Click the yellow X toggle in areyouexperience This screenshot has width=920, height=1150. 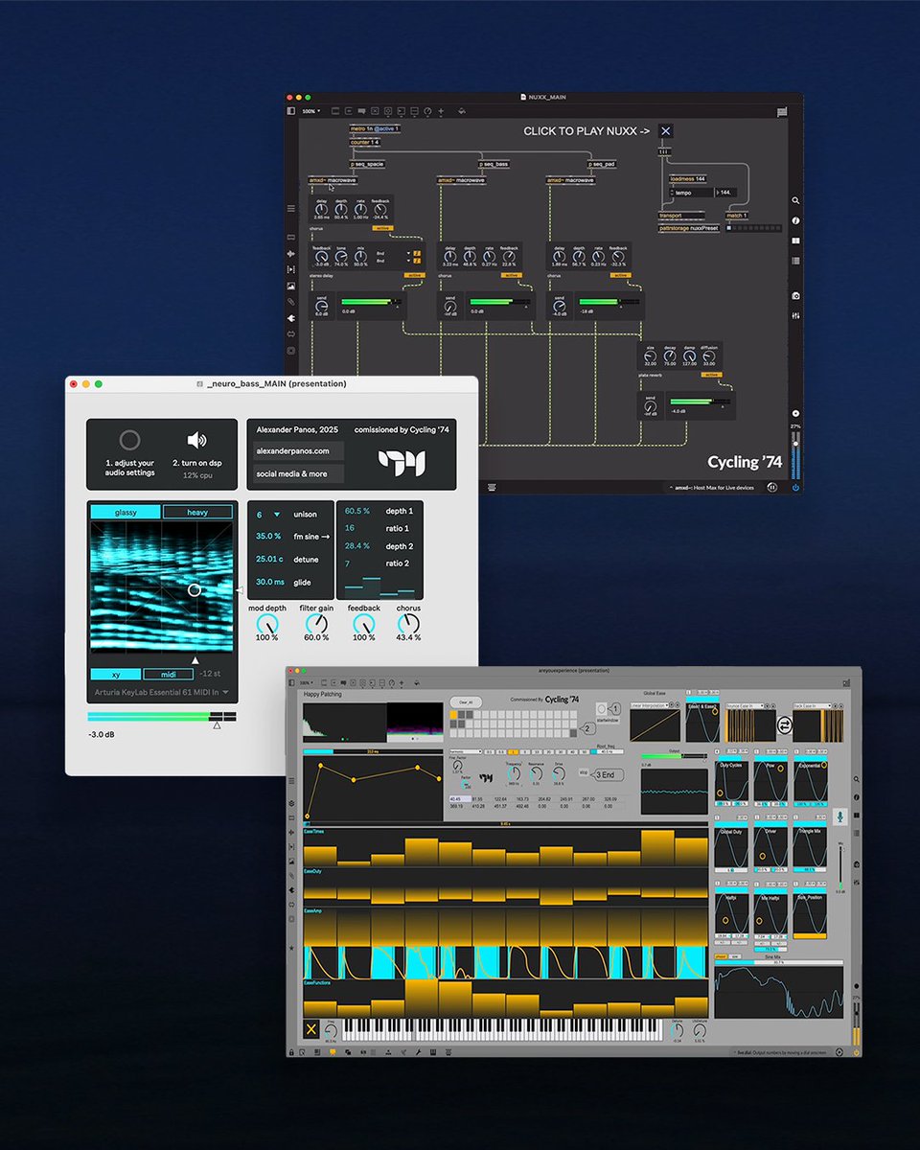pos(311,1029)
